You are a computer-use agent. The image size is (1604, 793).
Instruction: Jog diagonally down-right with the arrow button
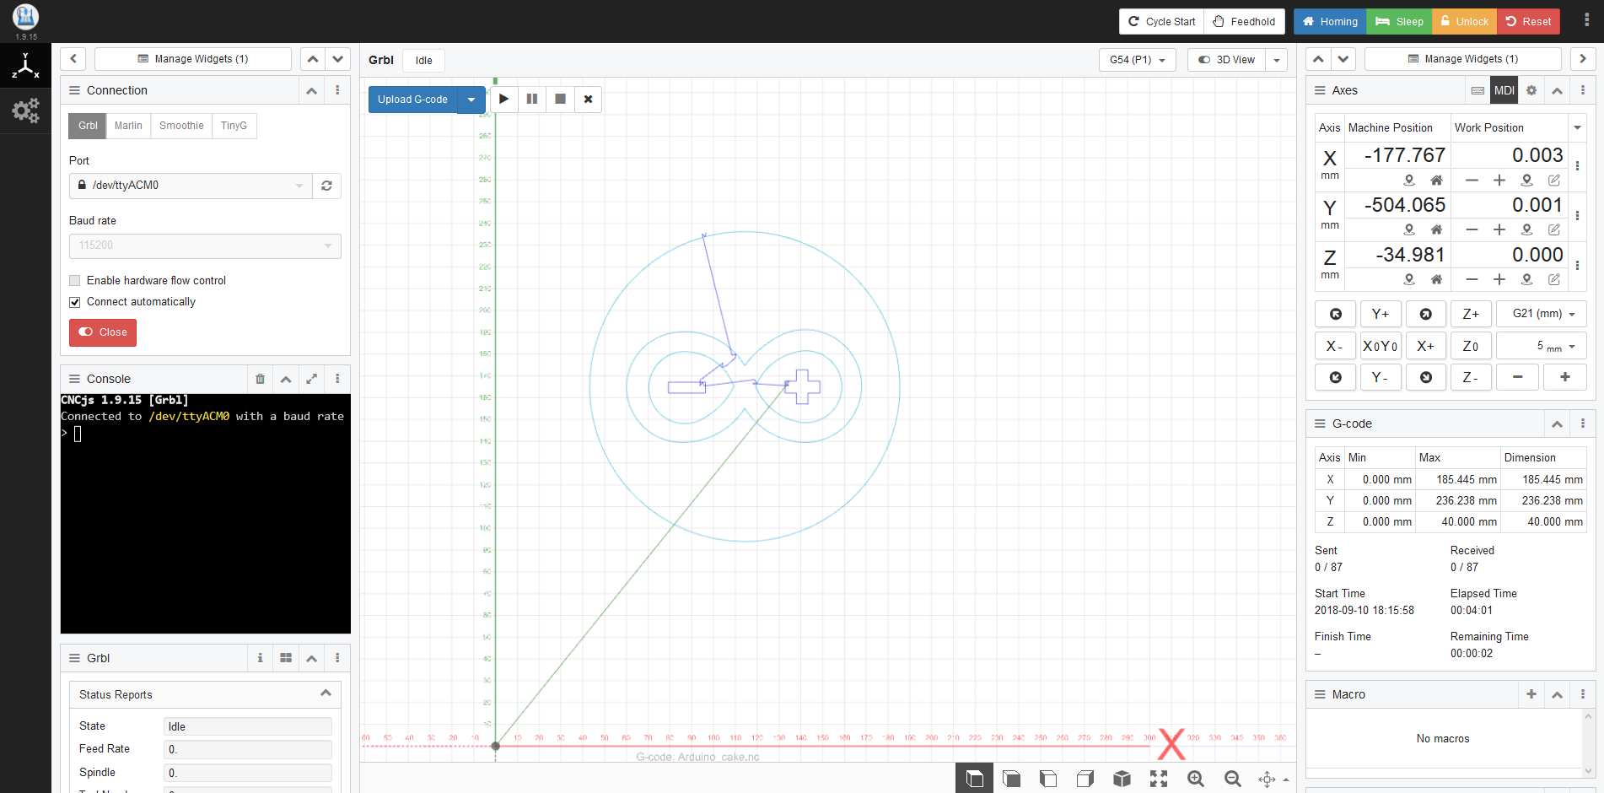point(1426,377)
